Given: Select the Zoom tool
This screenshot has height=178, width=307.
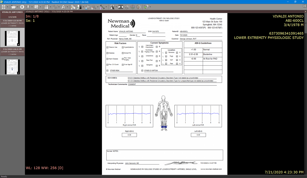Looking at the screenshot, I should 94,7.
